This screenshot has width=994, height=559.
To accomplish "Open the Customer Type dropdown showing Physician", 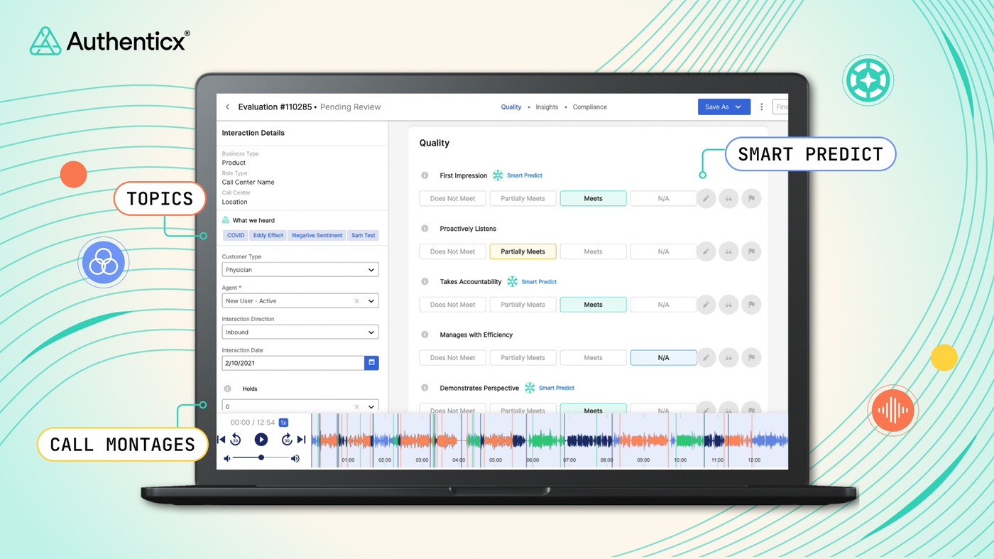I will [300, 270].
